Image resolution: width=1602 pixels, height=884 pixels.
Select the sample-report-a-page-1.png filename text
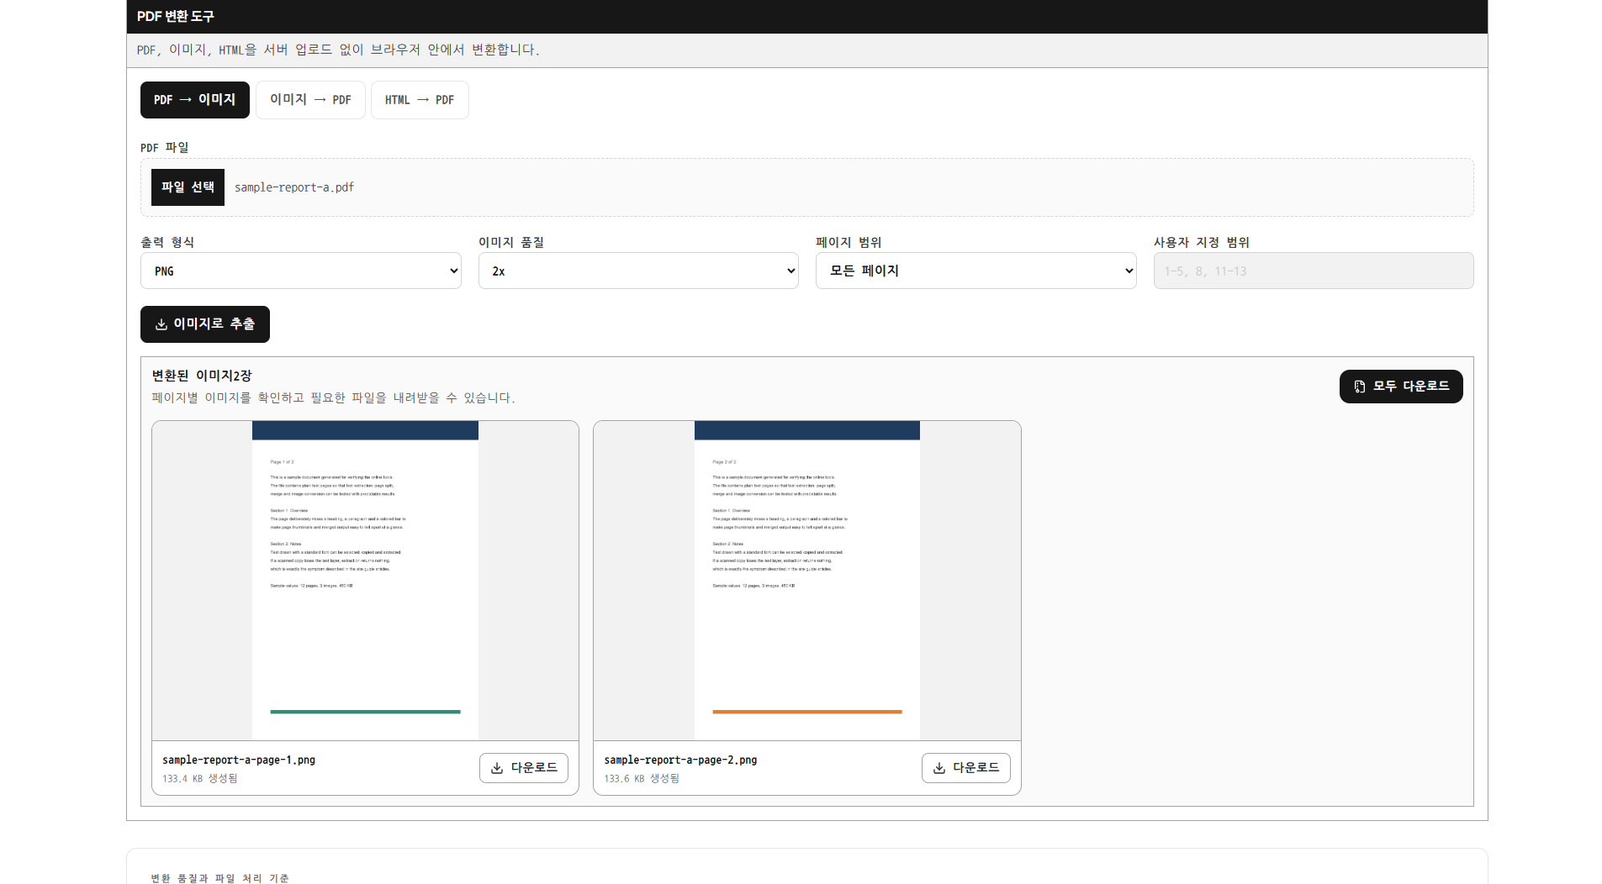(x=239, y=760)
